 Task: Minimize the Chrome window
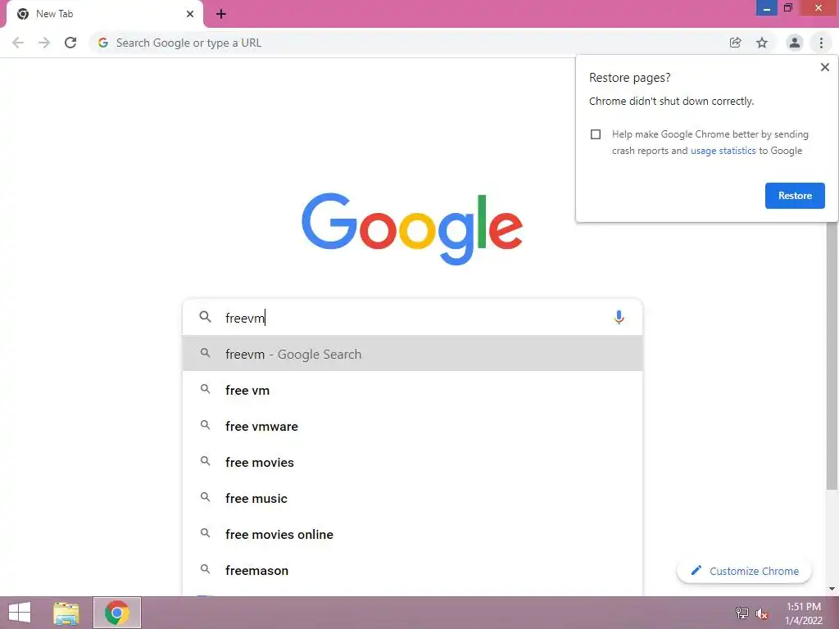coord(766,8)
